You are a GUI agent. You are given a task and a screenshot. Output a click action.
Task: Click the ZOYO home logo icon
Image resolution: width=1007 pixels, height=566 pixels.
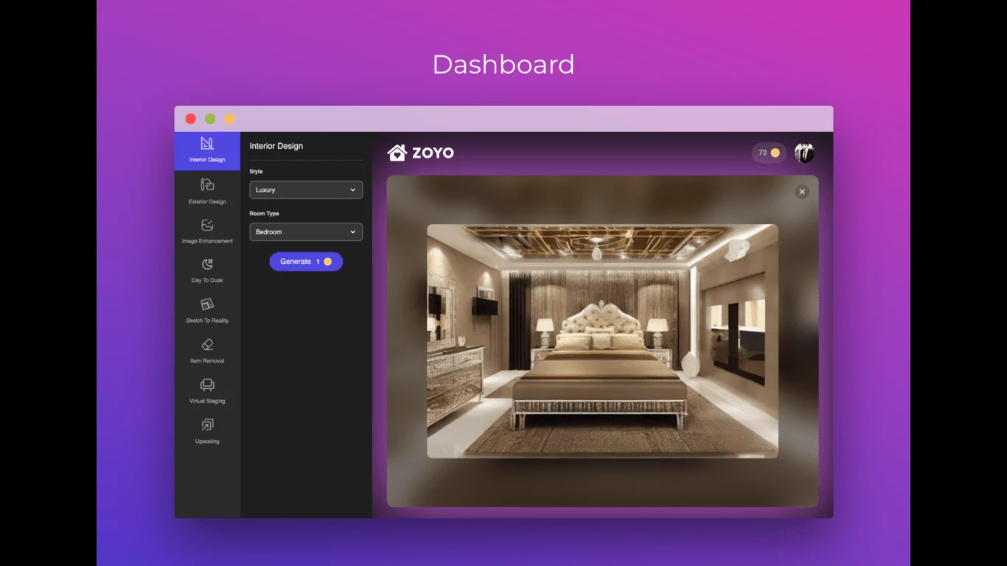[397, 153]
